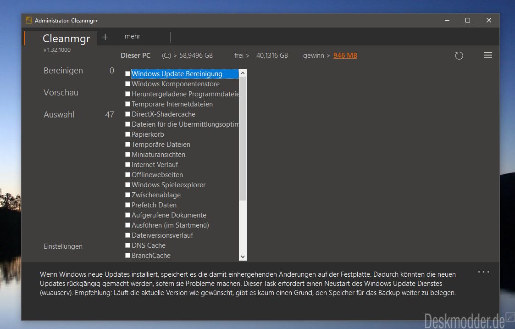This screenshot has height=329, width=515.
Task: Maximize the Cleanmgr+ window
Action: pyautogui.click(x=468, y=20)
